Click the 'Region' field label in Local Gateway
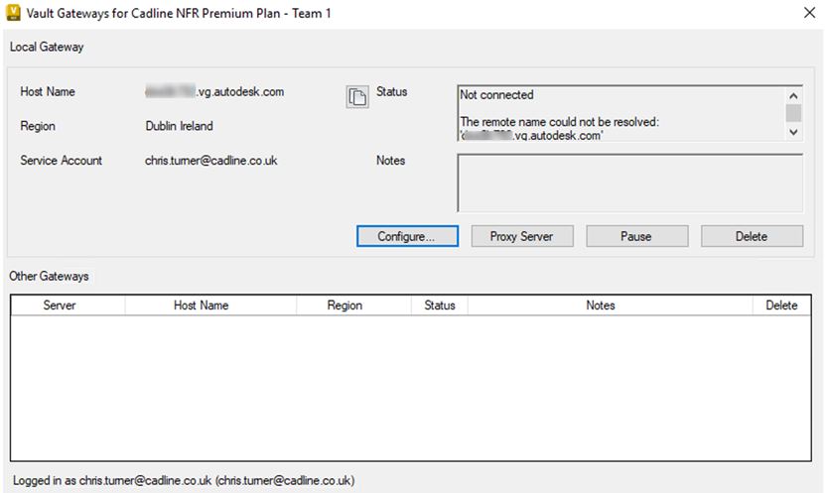 click(38, 126)
